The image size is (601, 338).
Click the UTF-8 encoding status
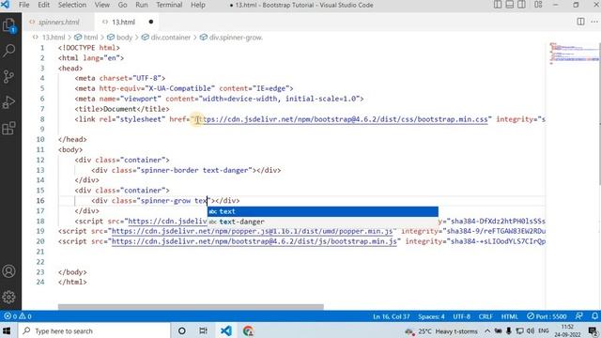(461, 316)
